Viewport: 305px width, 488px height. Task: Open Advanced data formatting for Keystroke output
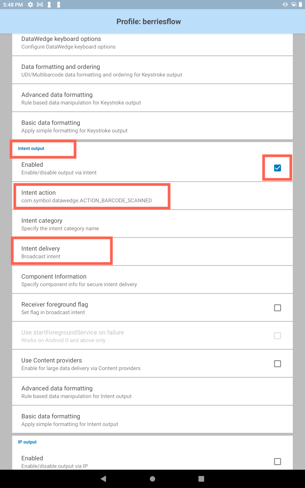point(152,98)
